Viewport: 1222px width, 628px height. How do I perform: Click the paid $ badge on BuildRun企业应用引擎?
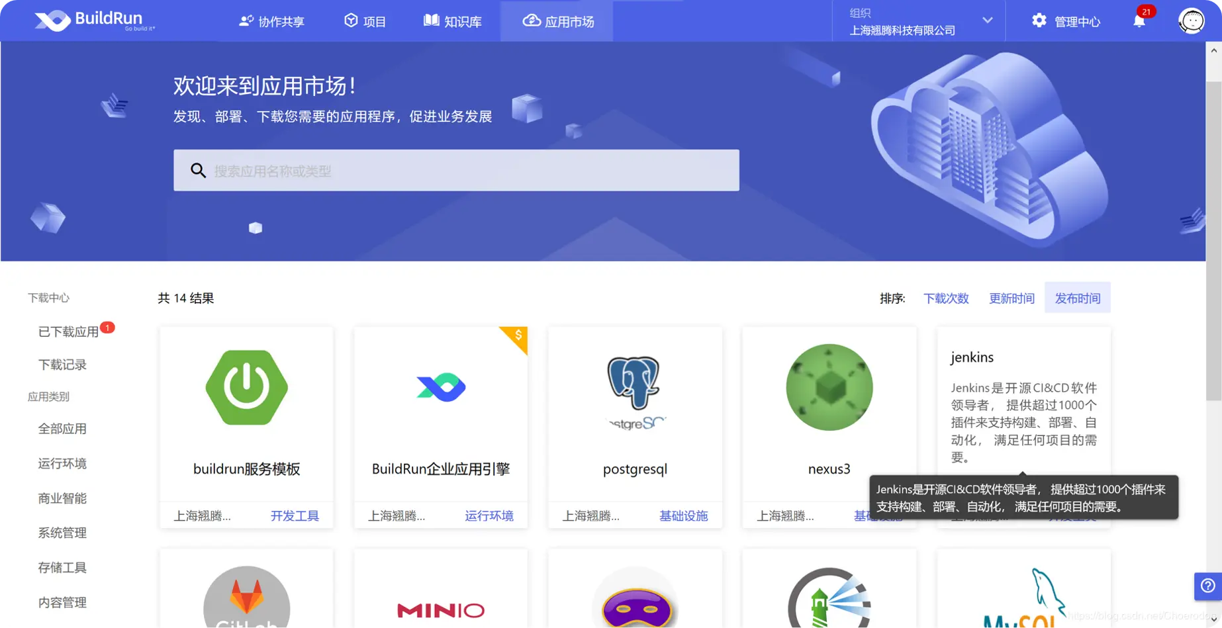point(517,336)
